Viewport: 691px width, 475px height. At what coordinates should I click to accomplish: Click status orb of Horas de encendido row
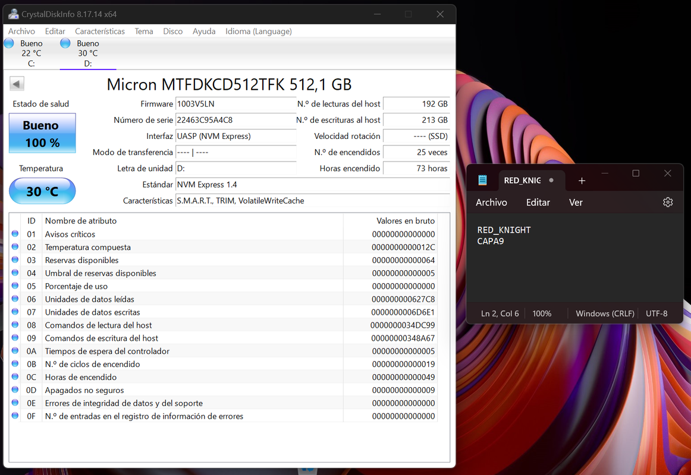(x=15, y=376)
